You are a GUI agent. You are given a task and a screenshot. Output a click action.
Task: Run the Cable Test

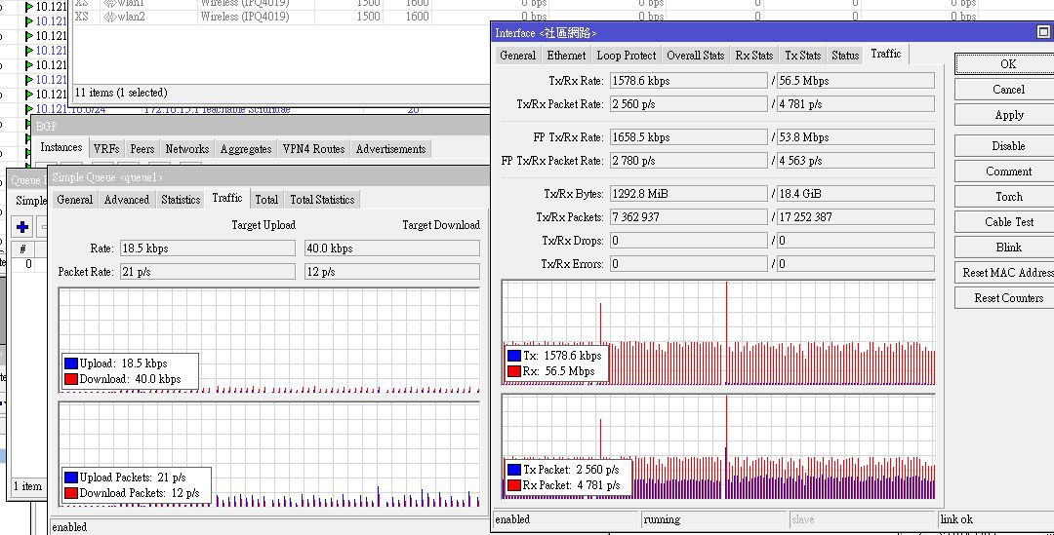1007,221
